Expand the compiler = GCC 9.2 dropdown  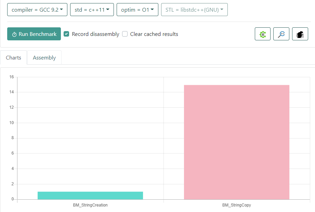coord(37,10)
